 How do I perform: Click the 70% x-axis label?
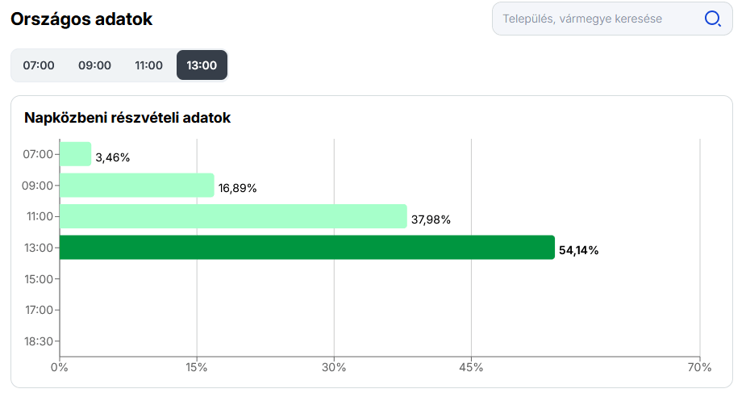pyautogui.click(x=700, y=367)
